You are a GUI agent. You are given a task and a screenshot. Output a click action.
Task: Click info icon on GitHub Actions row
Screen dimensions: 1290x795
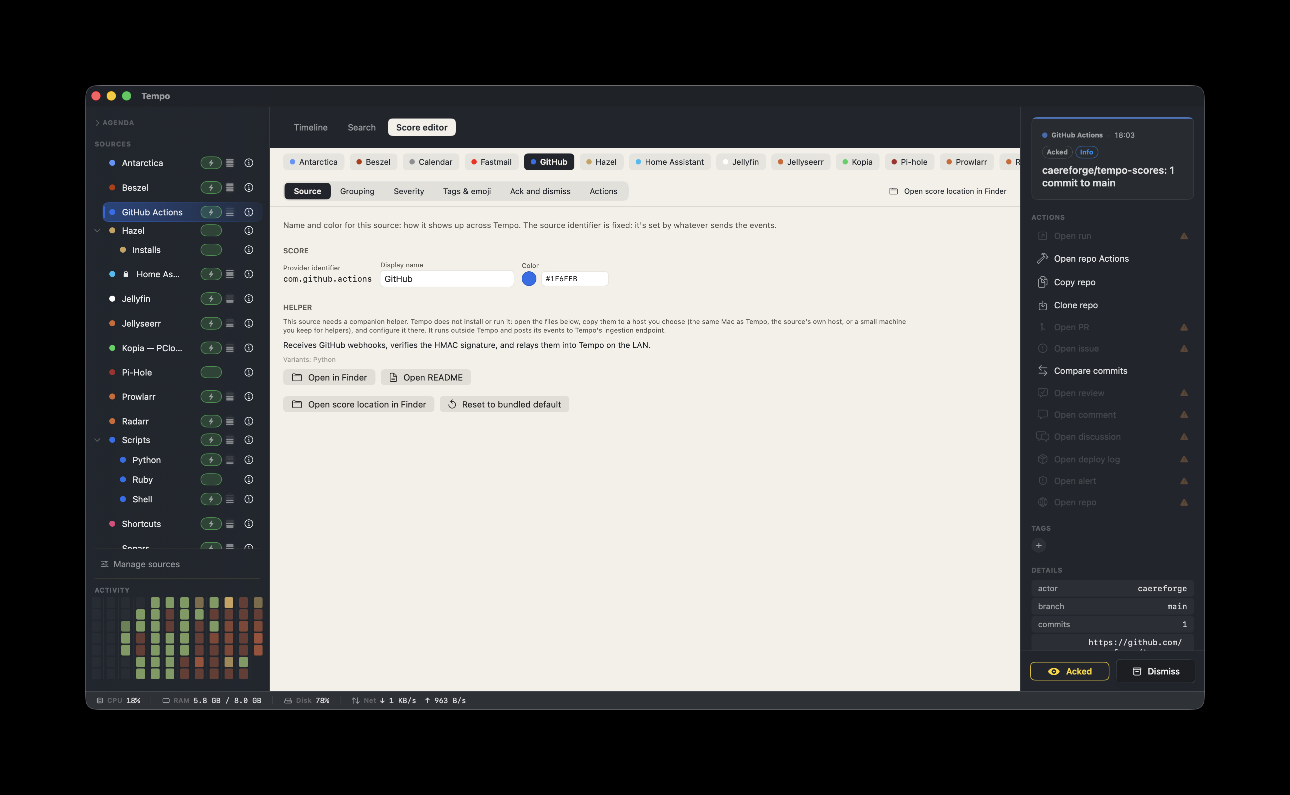249,212
